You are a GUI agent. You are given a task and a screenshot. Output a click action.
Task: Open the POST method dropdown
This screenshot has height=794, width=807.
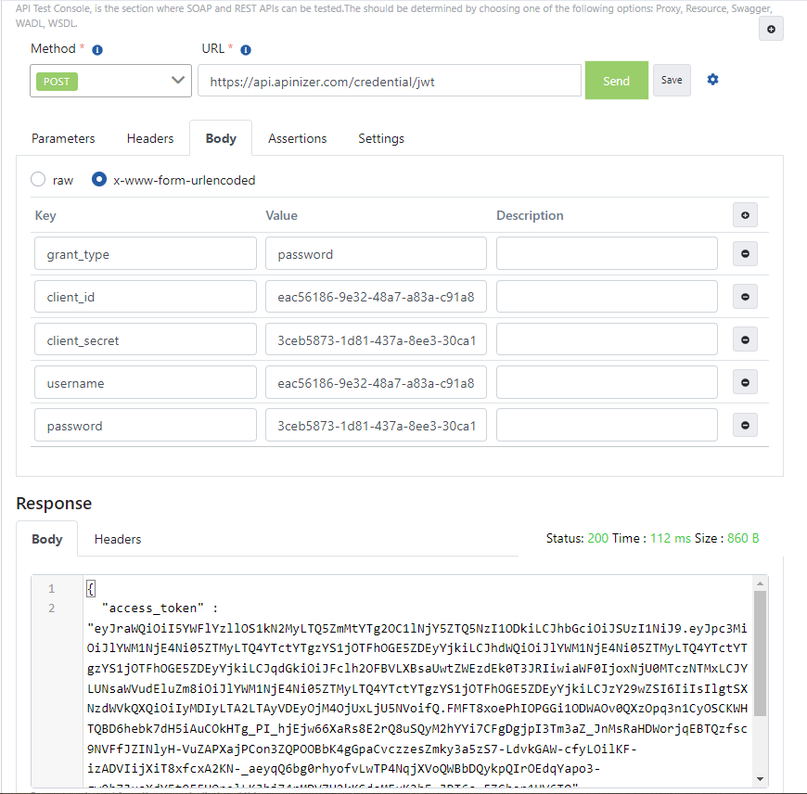[x=109, y=81]
